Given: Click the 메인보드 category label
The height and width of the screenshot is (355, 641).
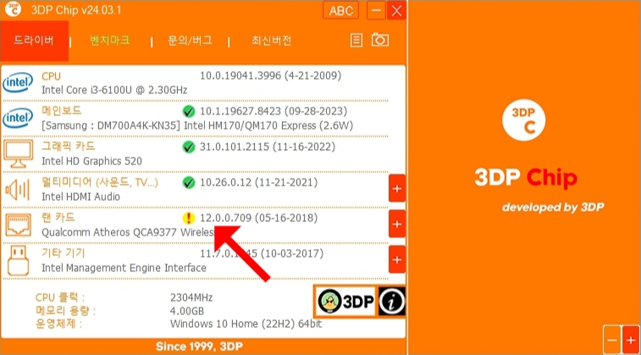Looking at the screenshot, I should click(x=62, y=111).
